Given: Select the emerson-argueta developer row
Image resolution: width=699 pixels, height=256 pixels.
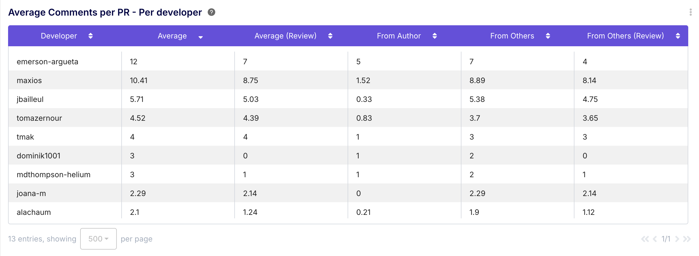Looking at the screenshot, I should [x=47, y=62].
